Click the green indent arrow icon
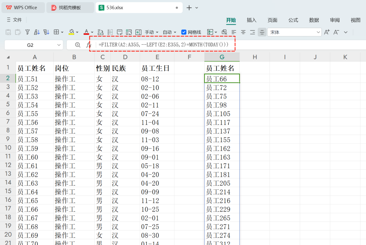The image size is (366, 245). (x=138, y=32)
